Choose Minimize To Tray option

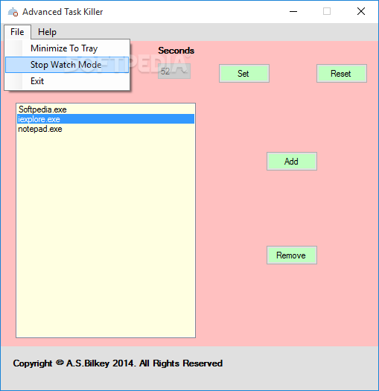67,48
